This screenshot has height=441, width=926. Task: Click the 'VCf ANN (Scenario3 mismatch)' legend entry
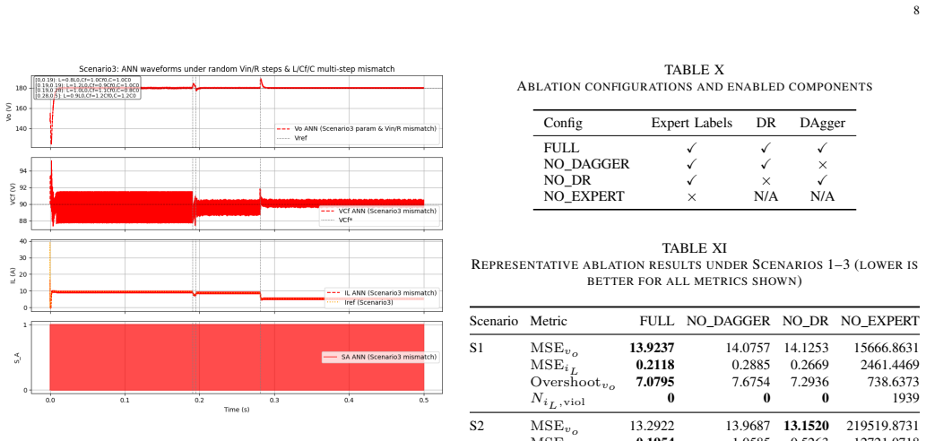pos(380,211)
